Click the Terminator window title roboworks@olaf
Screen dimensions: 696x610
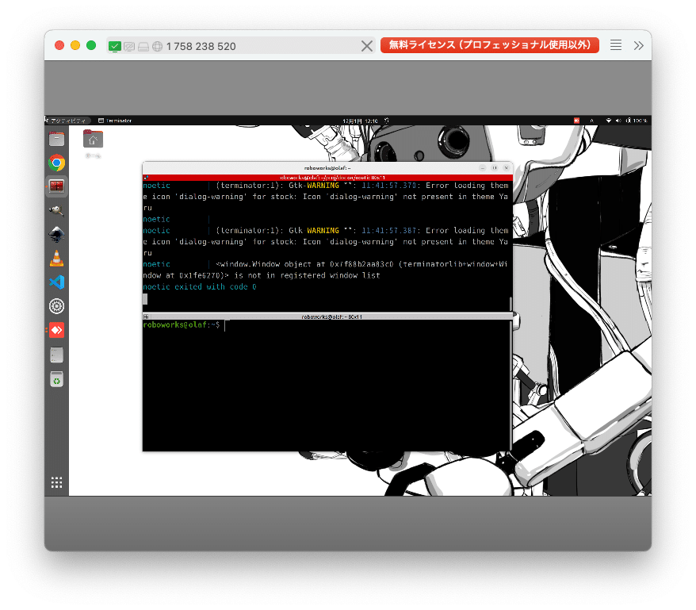(x=327, y=168)
